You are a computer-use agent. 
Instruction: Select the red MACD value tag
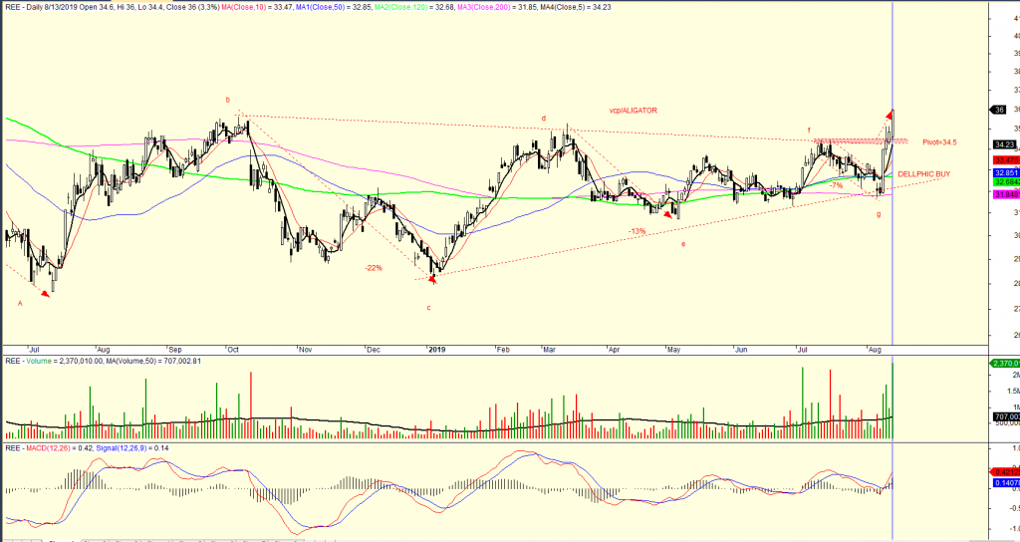(x=1004, y=473)
